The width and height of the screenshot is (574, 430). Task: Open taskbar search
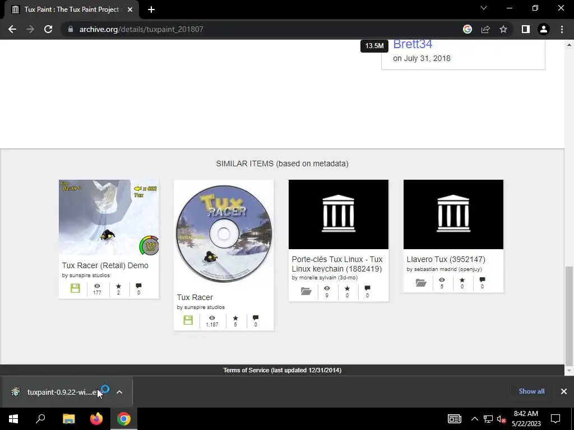[x=40, y=419]
